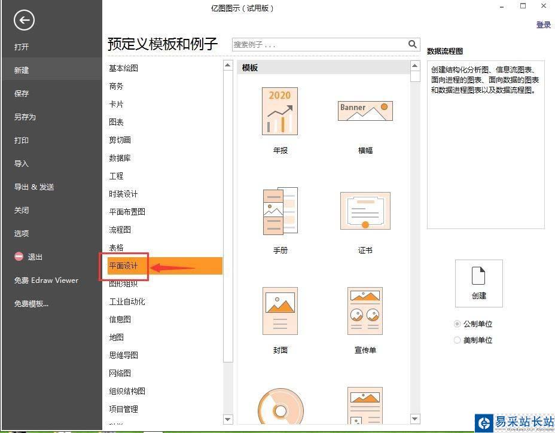
Task: Select the 项目管理 category
Action: (123, 409)
